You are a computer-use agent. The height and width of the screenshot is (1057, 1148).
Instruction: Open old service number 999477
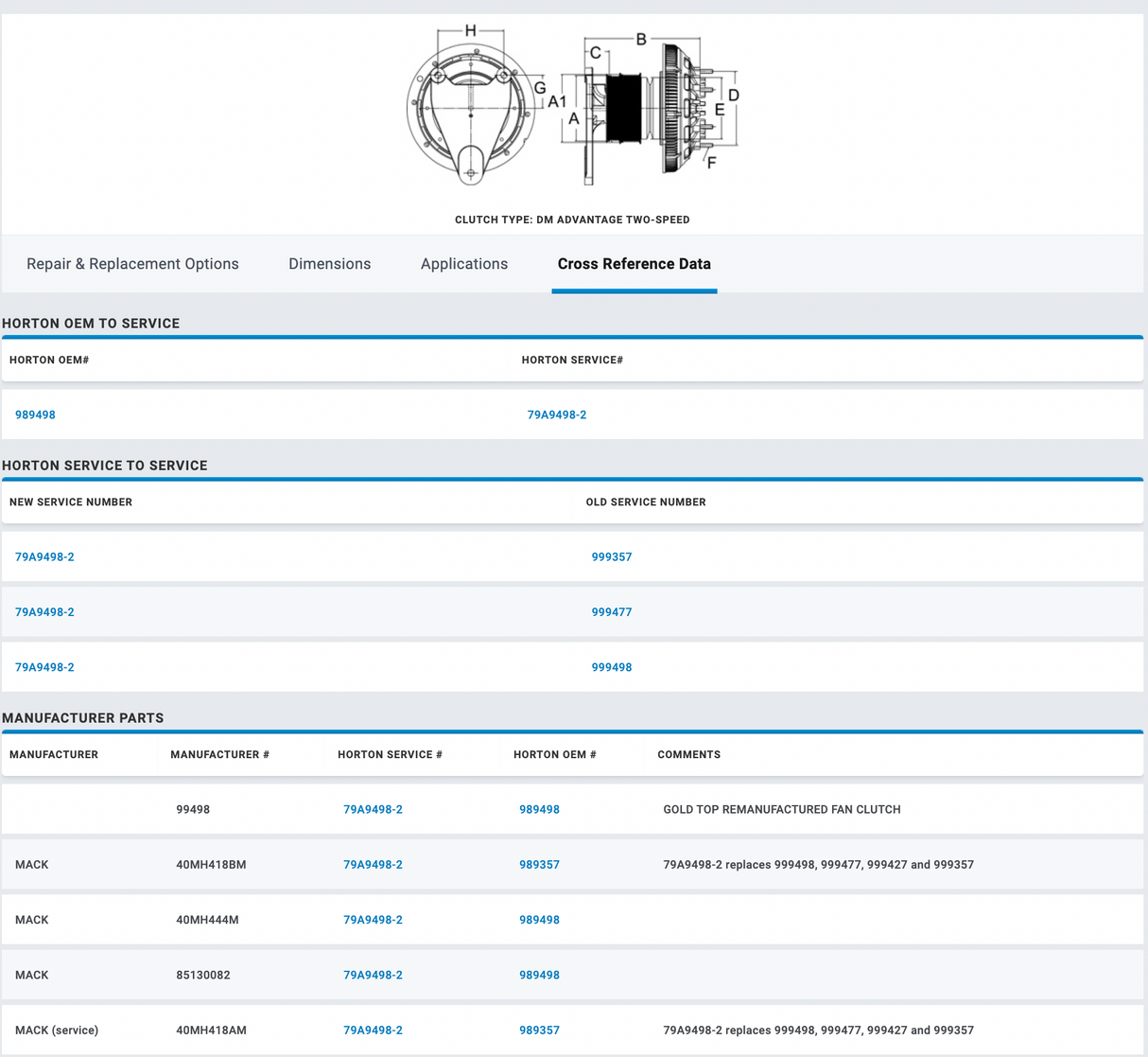(611, 612)
